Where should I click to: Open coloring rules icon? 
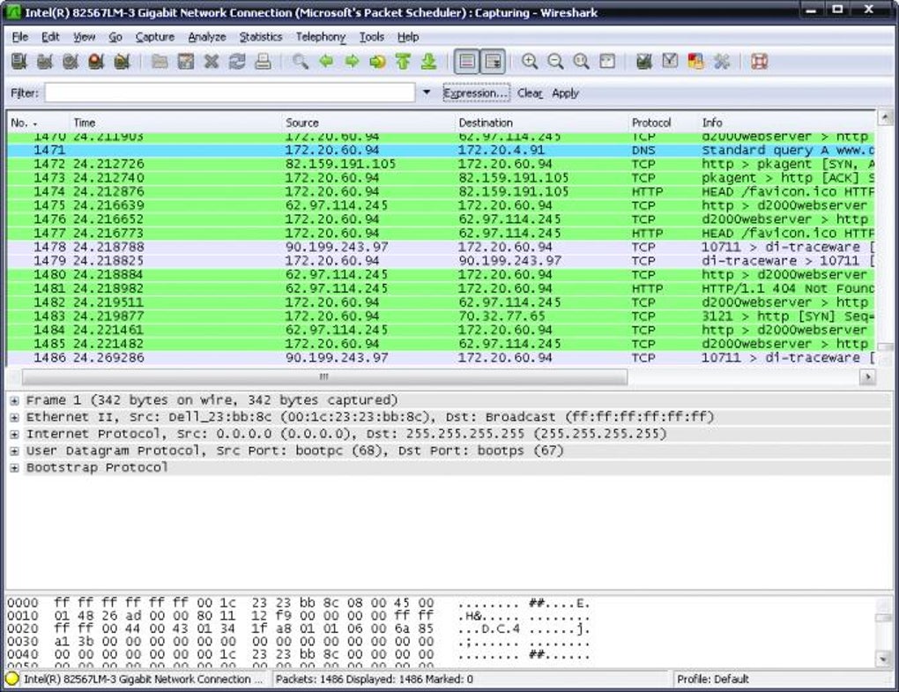pos(696,62)
